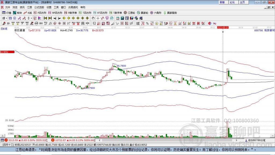
Task: Open the P数字表 tool
Action: tap(71, 13)
